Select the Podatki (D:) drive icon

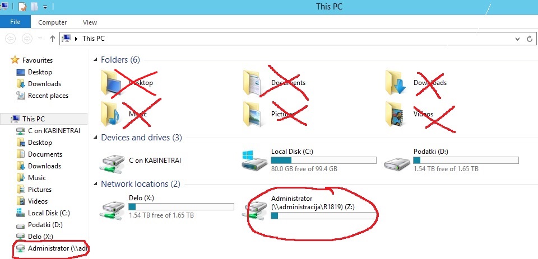396,163
